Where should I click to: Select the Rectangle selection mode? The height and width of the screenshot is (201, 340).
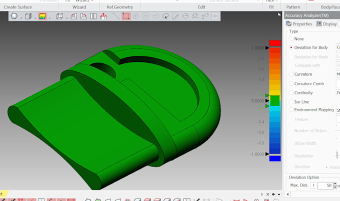(126, 16)
